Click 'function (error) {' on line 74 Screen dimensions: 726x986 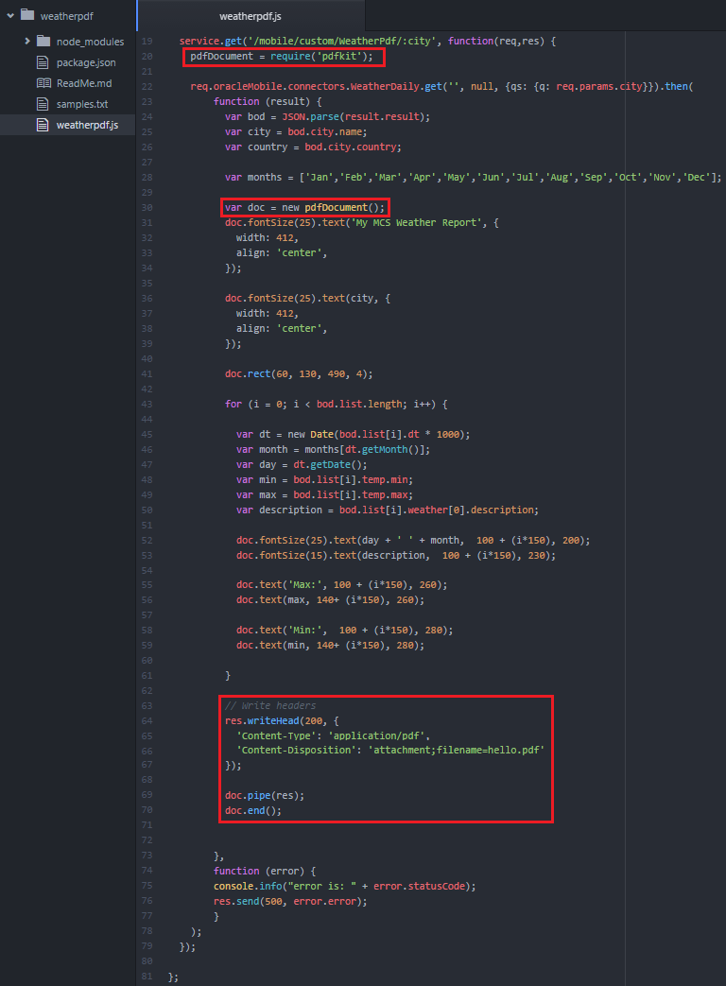(265, 871)
